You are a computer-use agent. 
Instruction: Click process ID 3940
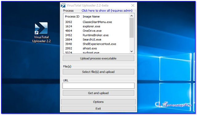69,44
